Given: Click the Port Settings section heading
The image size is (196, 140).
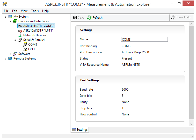Looking at the screenshot, I should pyautogui.click(x=90, y=80).
